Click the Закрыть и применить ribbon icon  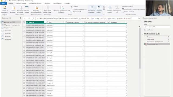[5, 8]
